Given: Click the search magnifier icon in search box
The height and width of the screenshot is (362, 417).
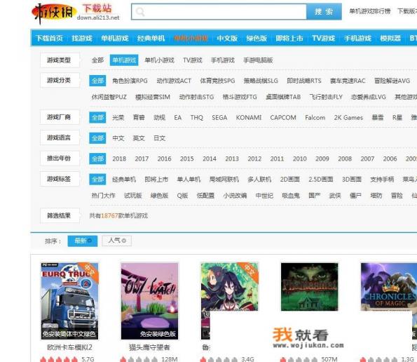Looking at the screenshot, I should 140,12.
